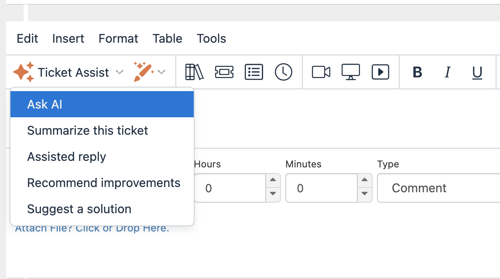Select Ask AI from the menu

[102, 105]
